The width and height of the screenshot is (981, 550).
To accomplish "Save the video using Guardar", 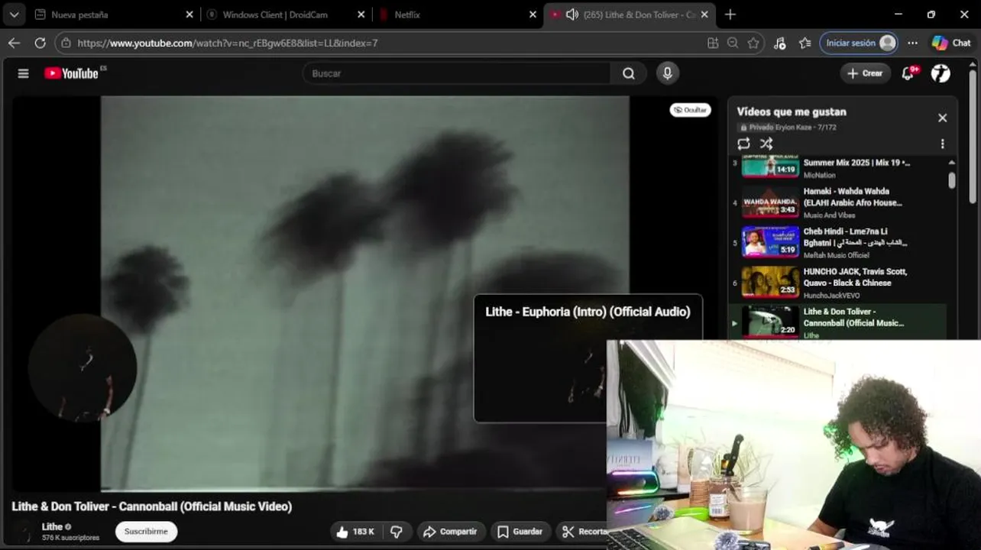I will coord(520,532).
